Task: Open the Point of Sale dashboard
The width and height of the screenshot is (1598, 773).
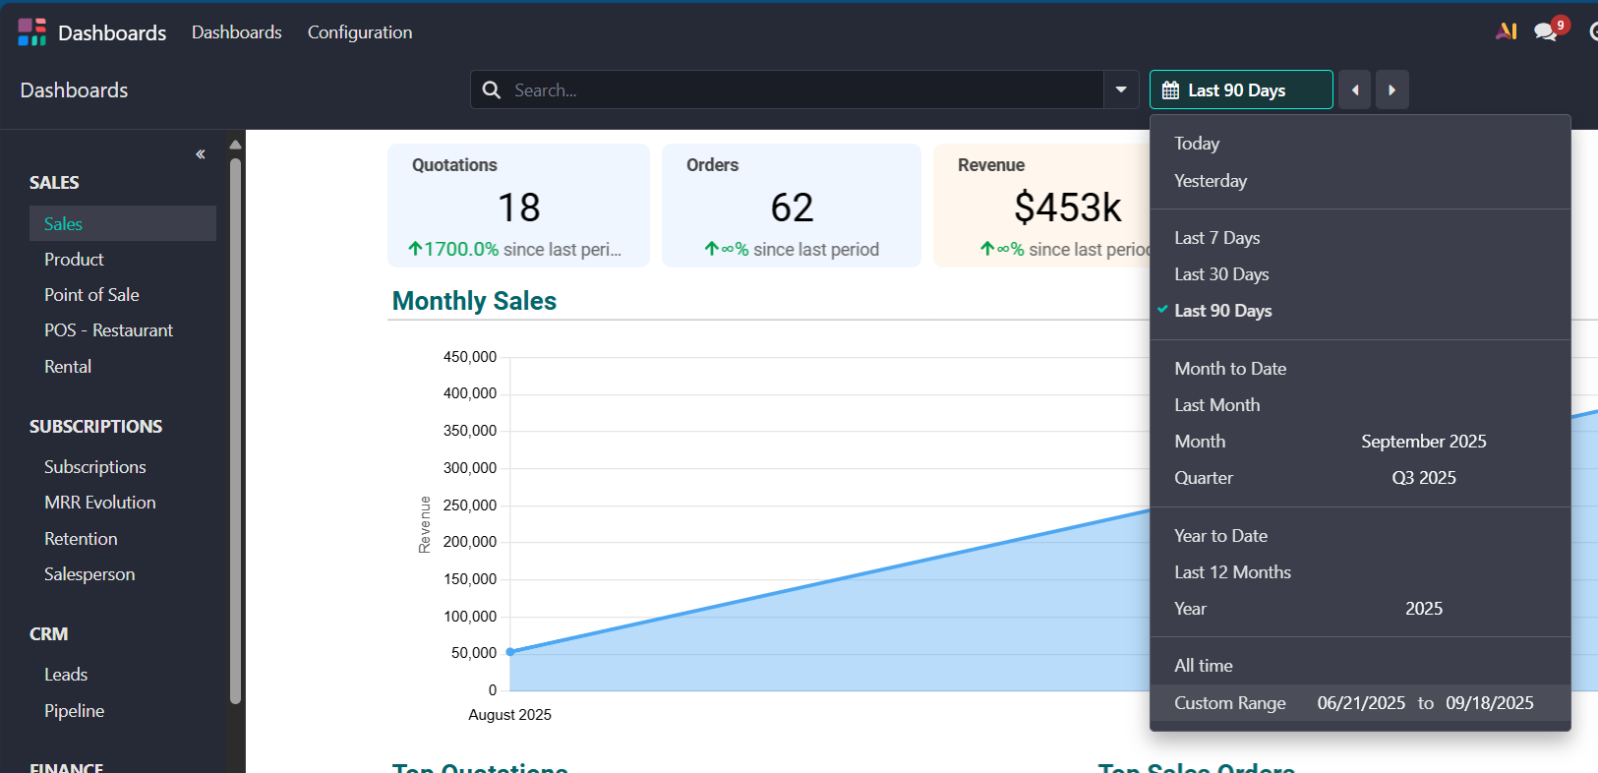Action: [x=91, y=295]
